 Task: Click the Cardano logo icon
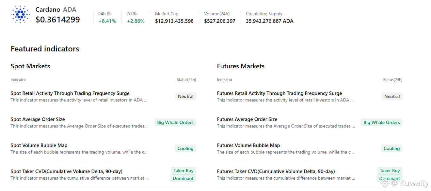pyautogui.click(x=20, y=14)
